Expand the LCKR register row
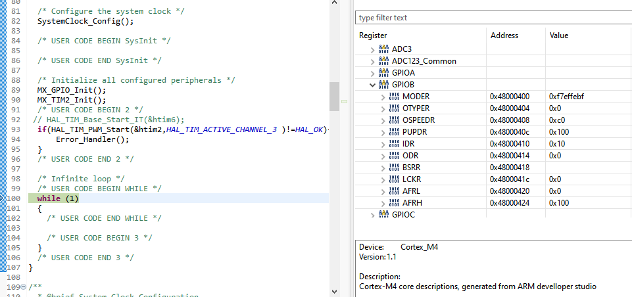 (x=383, y=179)
